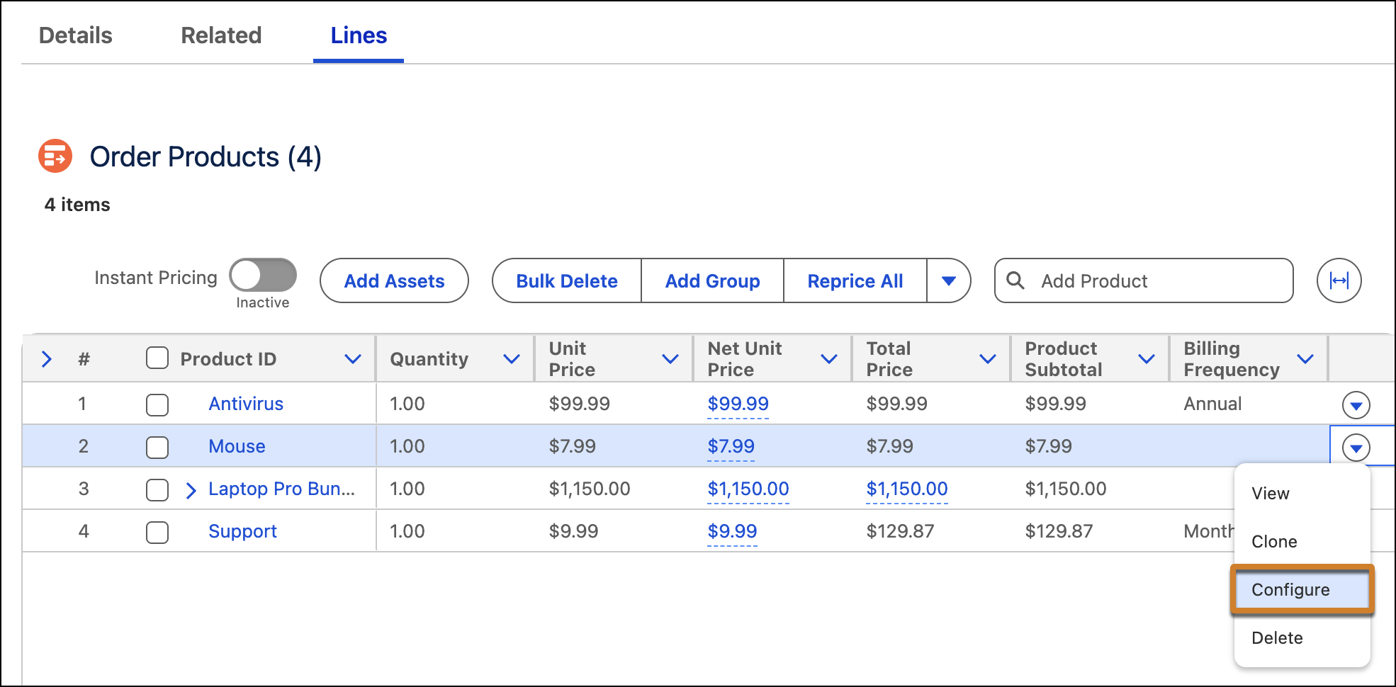This screenshot has width=1396, height=687.
Task: Choose Configure from the row menu
Action: click(1302, 590)
